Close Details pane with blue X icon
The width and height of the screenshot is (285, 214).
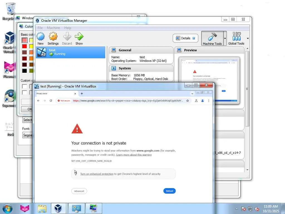tap(194, 38)
